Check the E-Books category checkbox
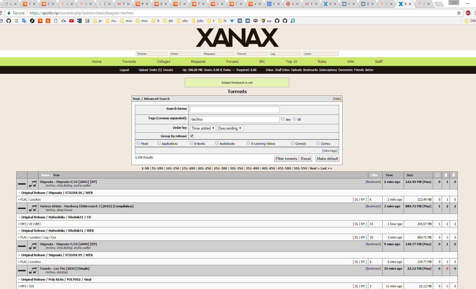Viewport: 476px width, 289px height. pyautogui.click(x=192, y=143)
